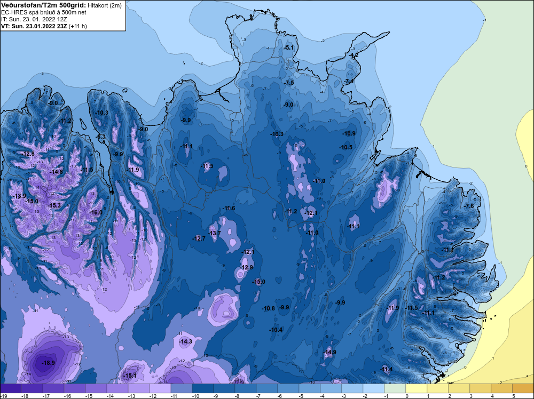The width and height of the screenshot is (534, 399).
Task: Click the -7.6 temperature label
Action: point(469,206)
